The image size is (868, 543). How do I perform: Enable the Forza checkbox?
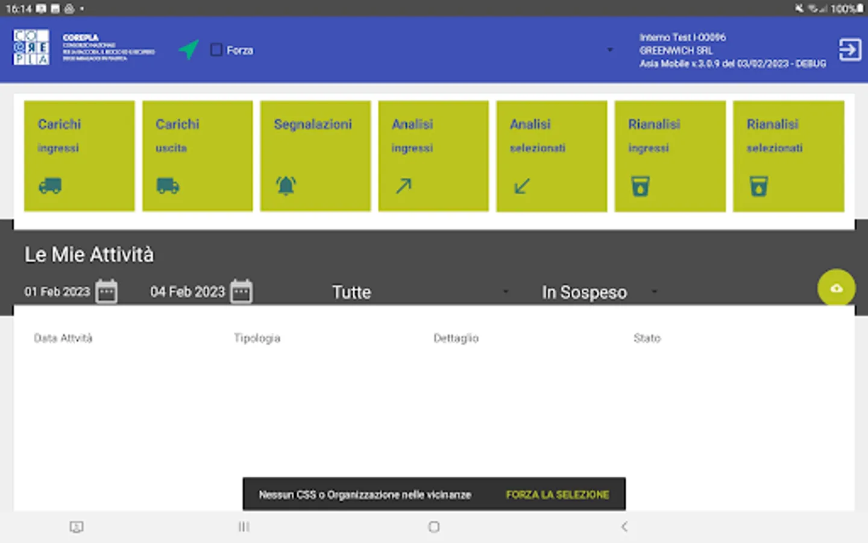(x=217, y=49)
